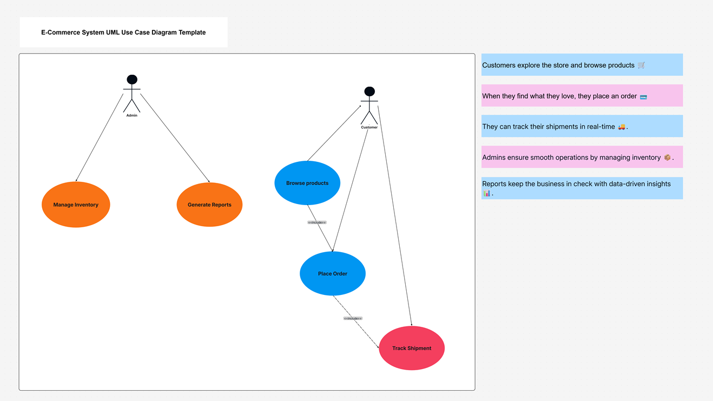
Task: Click the delivery truck emoji in the tracking note
Action: pyautogui.click(x=622, y=126)
